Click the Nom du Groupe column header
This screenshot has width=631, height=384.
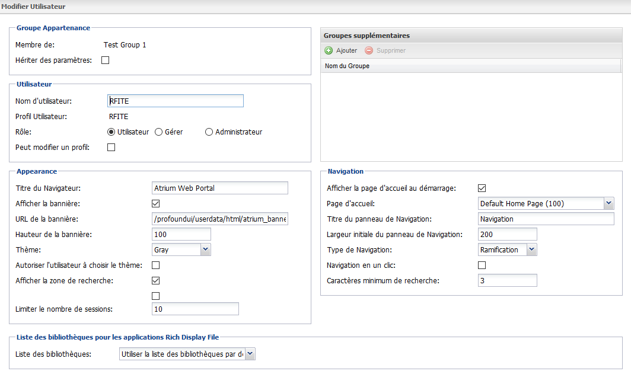471,66
